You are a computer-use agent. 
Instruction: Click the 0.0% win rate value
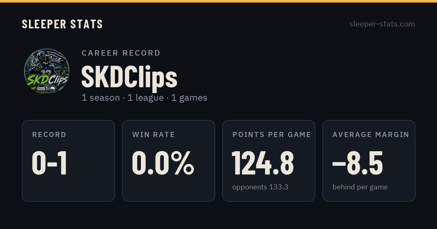click(x=163, y=163)
